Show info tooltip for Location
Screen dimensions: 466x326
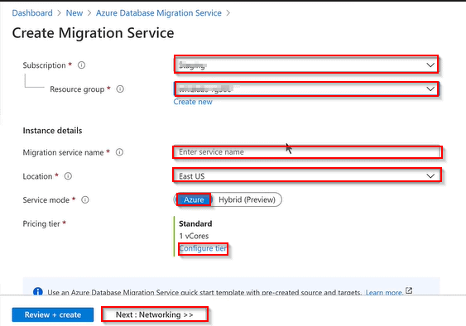pos(68,176)
